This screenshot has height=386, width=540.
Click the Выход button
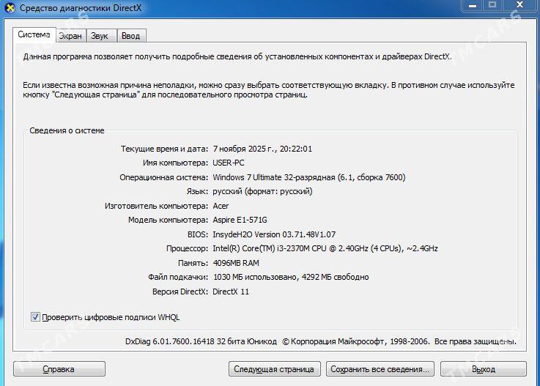[484, 368]
